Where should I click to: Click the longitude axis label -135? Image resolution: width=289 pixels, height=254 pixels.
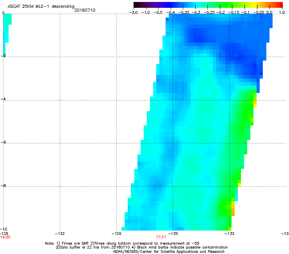pos(4,234)
